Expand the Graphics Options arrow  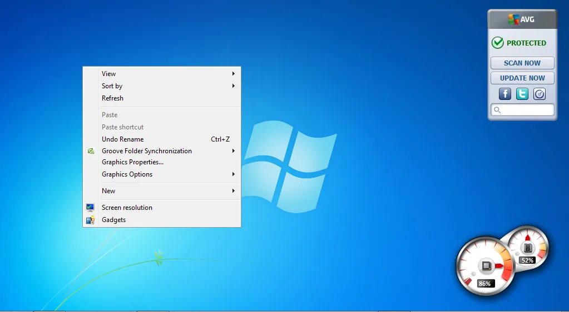[x=234, y=174]
